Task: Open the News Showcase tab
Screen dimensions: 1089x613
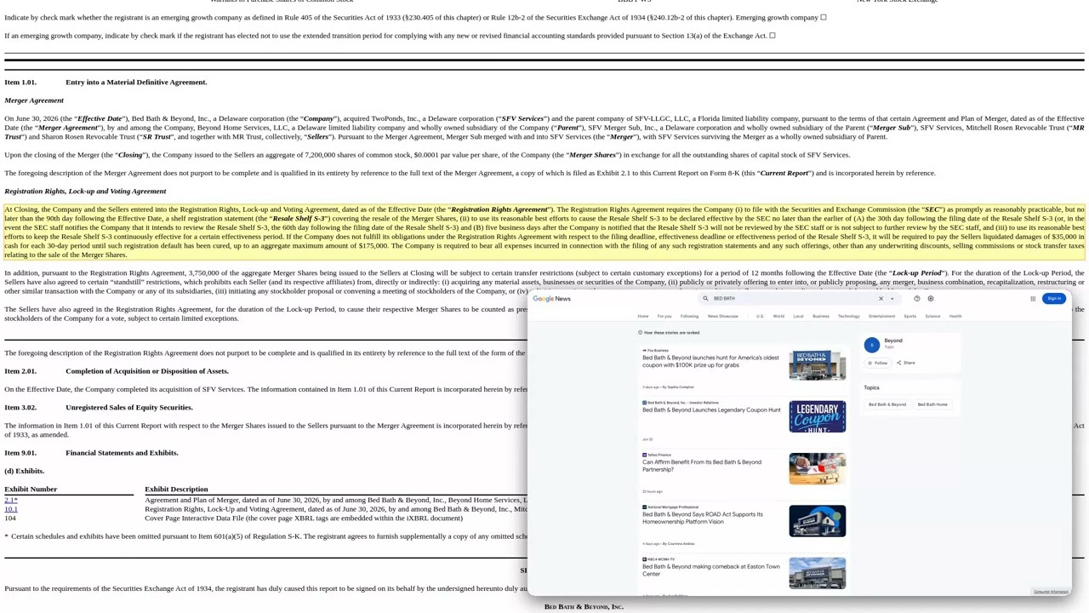Action: coord(723,316)
